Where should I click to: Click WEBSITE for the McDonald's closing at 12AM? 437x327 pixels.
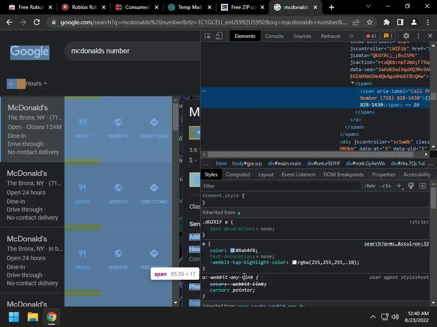tap(118, 128)
